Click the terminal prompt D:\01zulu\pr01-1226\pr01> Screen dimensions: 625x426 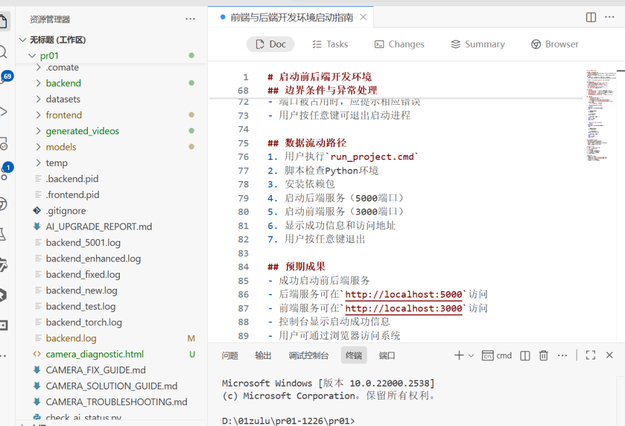pyautogui.click(x=288, y=421)
